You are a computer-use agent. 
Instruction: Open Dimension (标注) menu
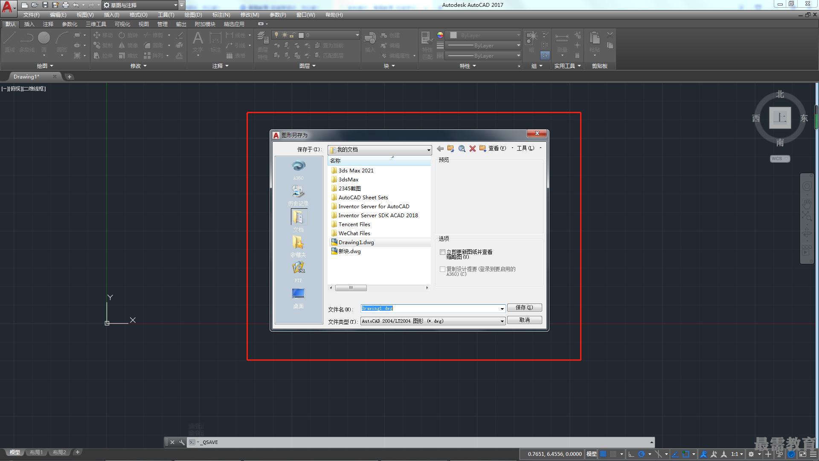[221, 15]
